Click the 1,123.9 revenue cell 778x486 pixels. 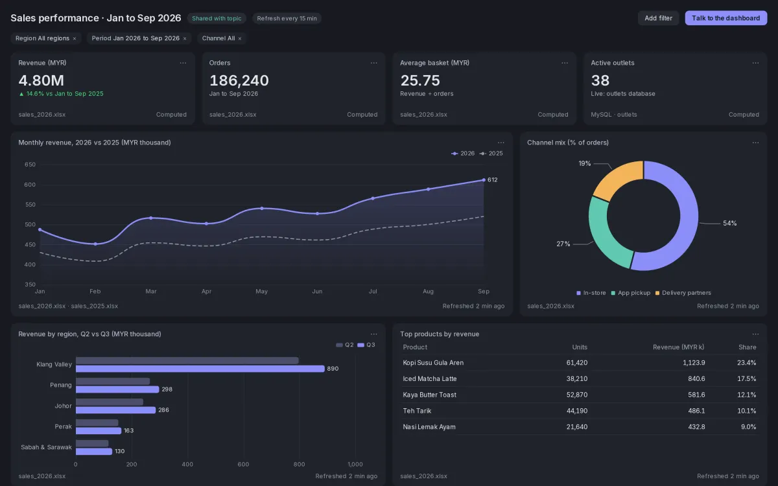point(694,363)
